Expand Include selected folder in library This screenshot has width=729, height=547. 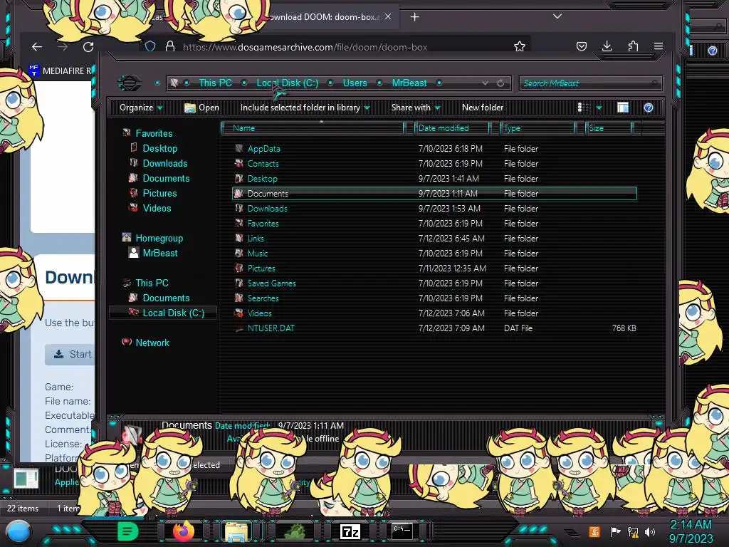[x=305, y=108]
